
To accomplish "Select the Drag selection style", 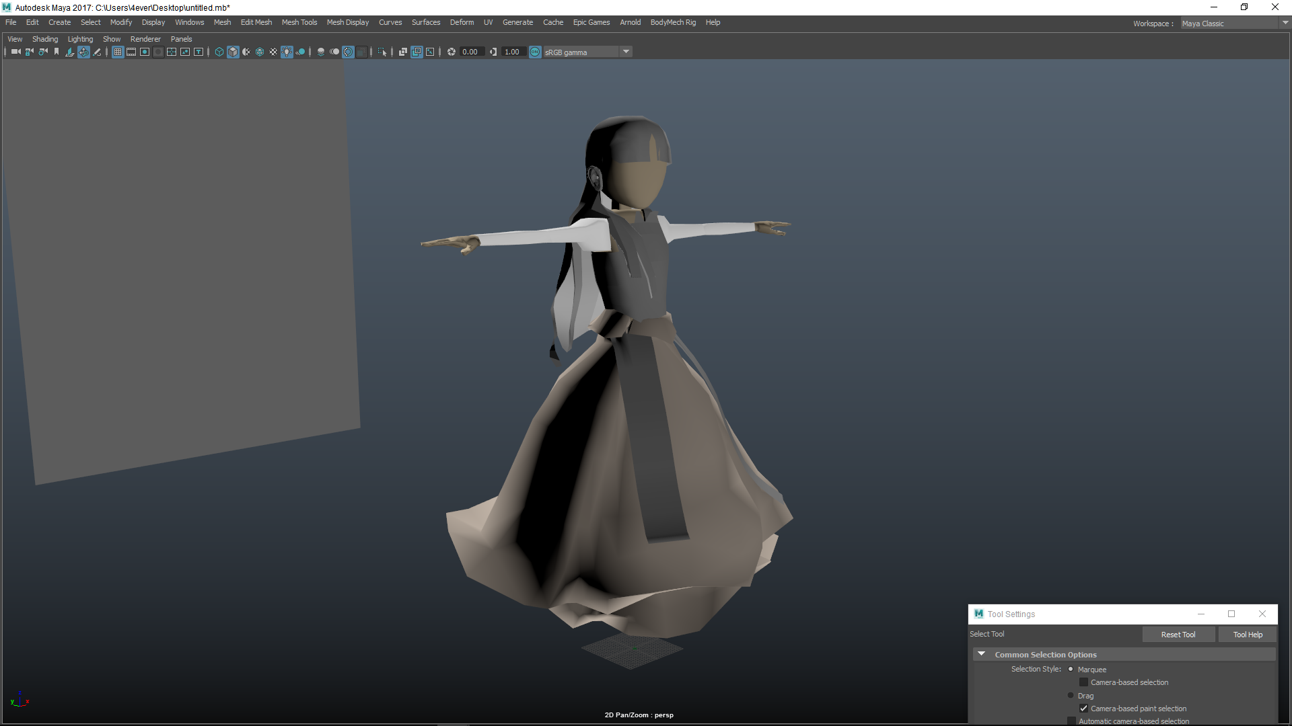I will 1071,696.
